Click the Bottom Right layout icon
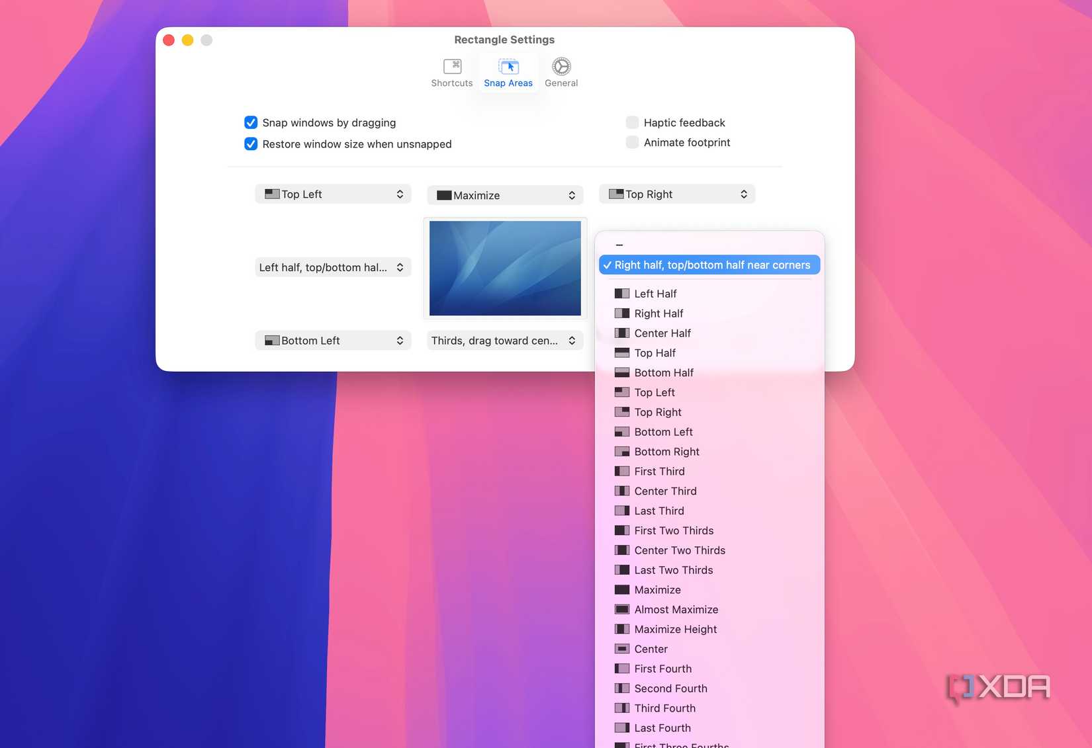This screenshot has width=1092, height=748. coord(621,451)
